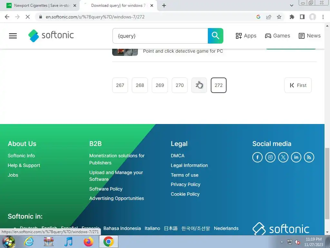Open the Legal Information link
Image resolution: width=330 pixels, height=248 pixels.
click(189, 165)
